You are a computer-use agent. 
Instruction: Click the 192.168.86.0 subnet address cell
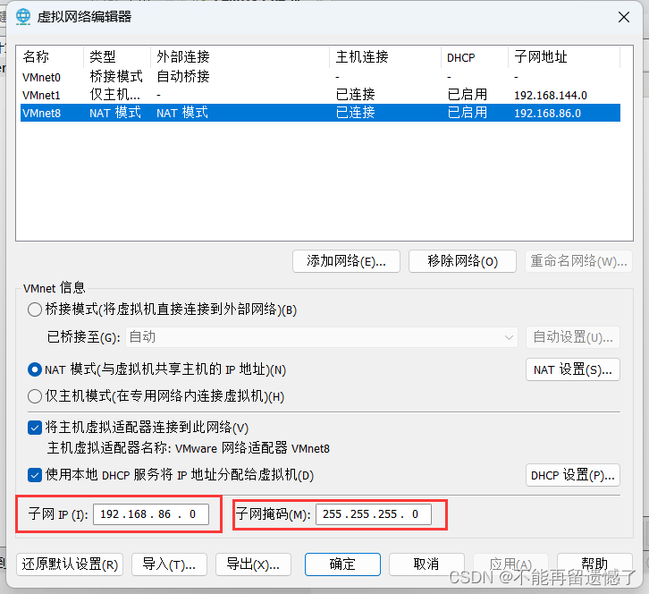[548, 113]
